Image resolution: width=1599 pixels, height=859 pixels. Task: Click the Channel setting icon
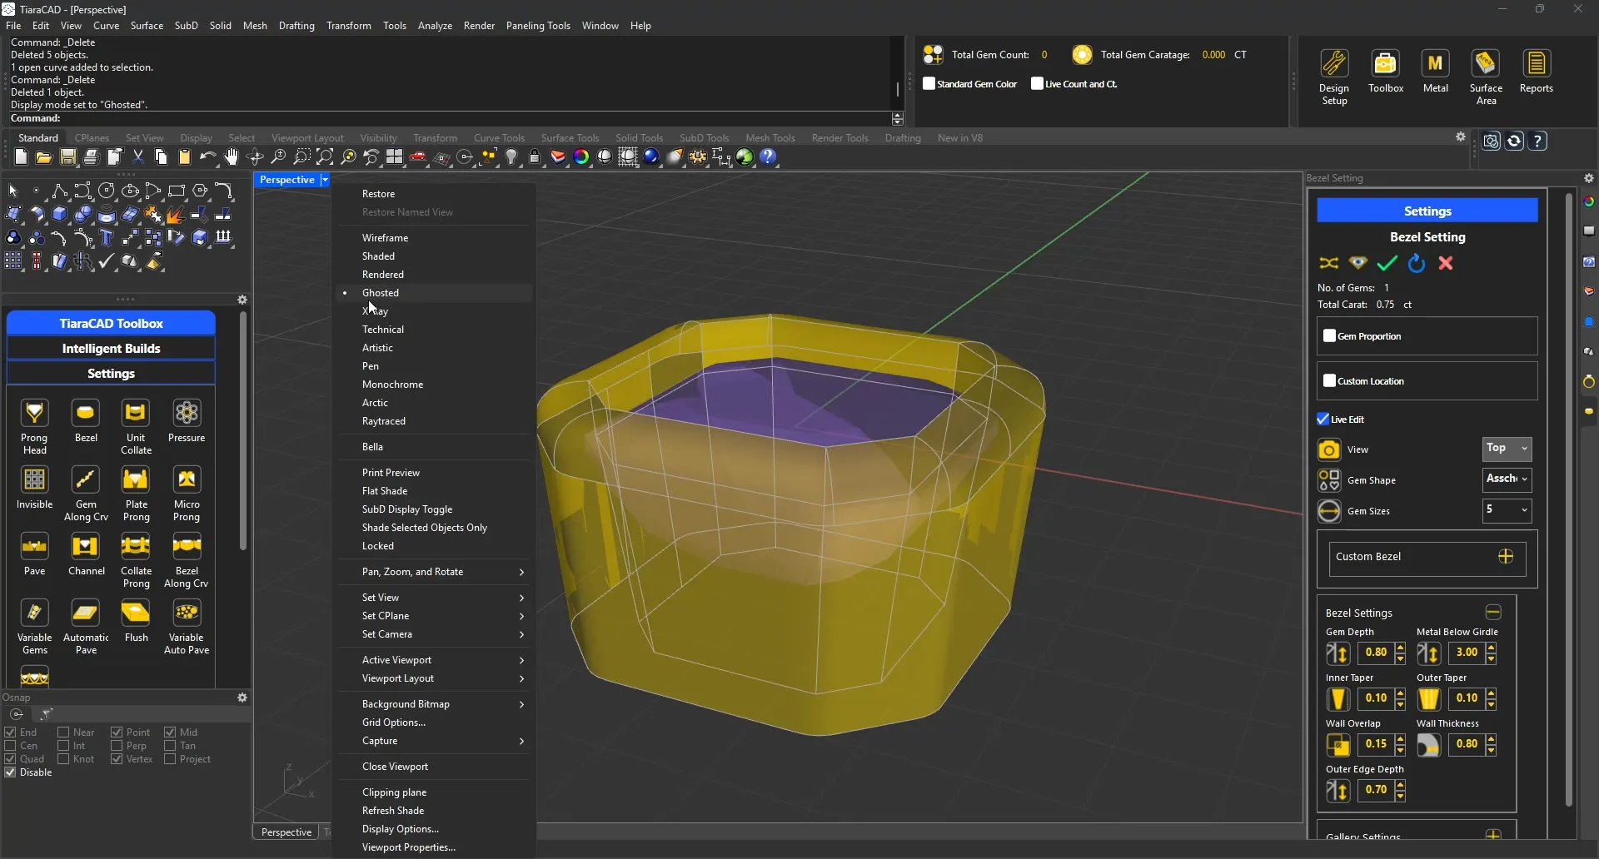(86, 547)
